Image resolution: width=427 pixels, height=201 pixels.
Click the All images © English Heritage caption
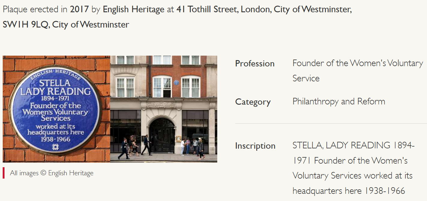pyautogui.click(x=52, y=173)
